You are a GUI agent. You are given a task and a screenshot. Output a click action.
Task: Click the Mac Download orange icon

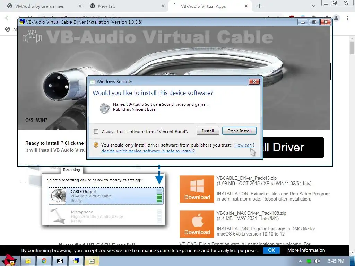[197, 224]
